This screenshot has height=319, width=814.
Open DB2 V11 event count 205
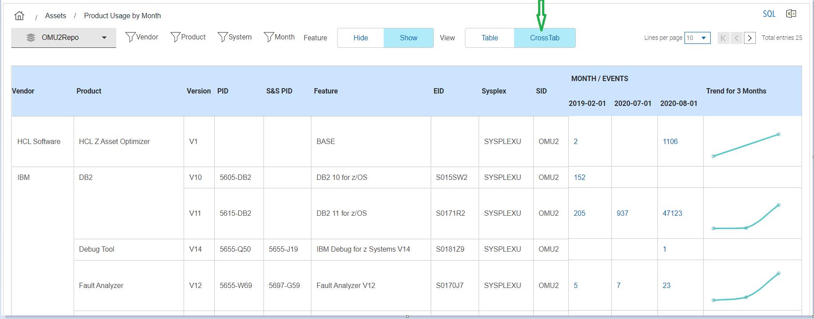(x=579, y=214)
